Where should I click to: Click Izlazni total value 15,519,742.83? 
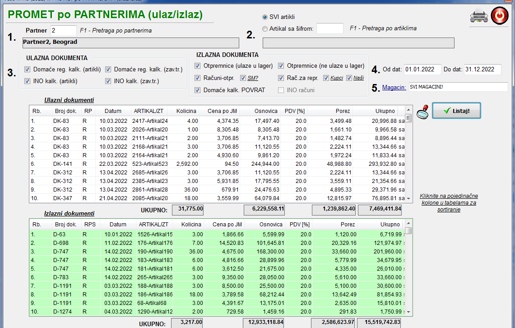tap(379, 323)
